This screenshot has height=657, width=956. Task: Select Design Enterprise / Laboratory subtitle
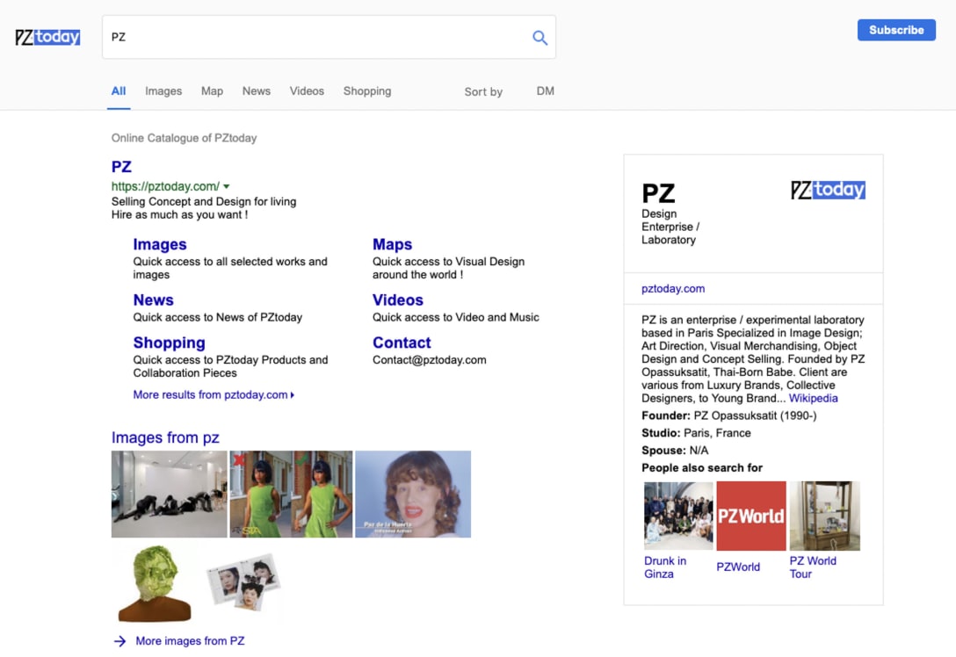[670, 227]
